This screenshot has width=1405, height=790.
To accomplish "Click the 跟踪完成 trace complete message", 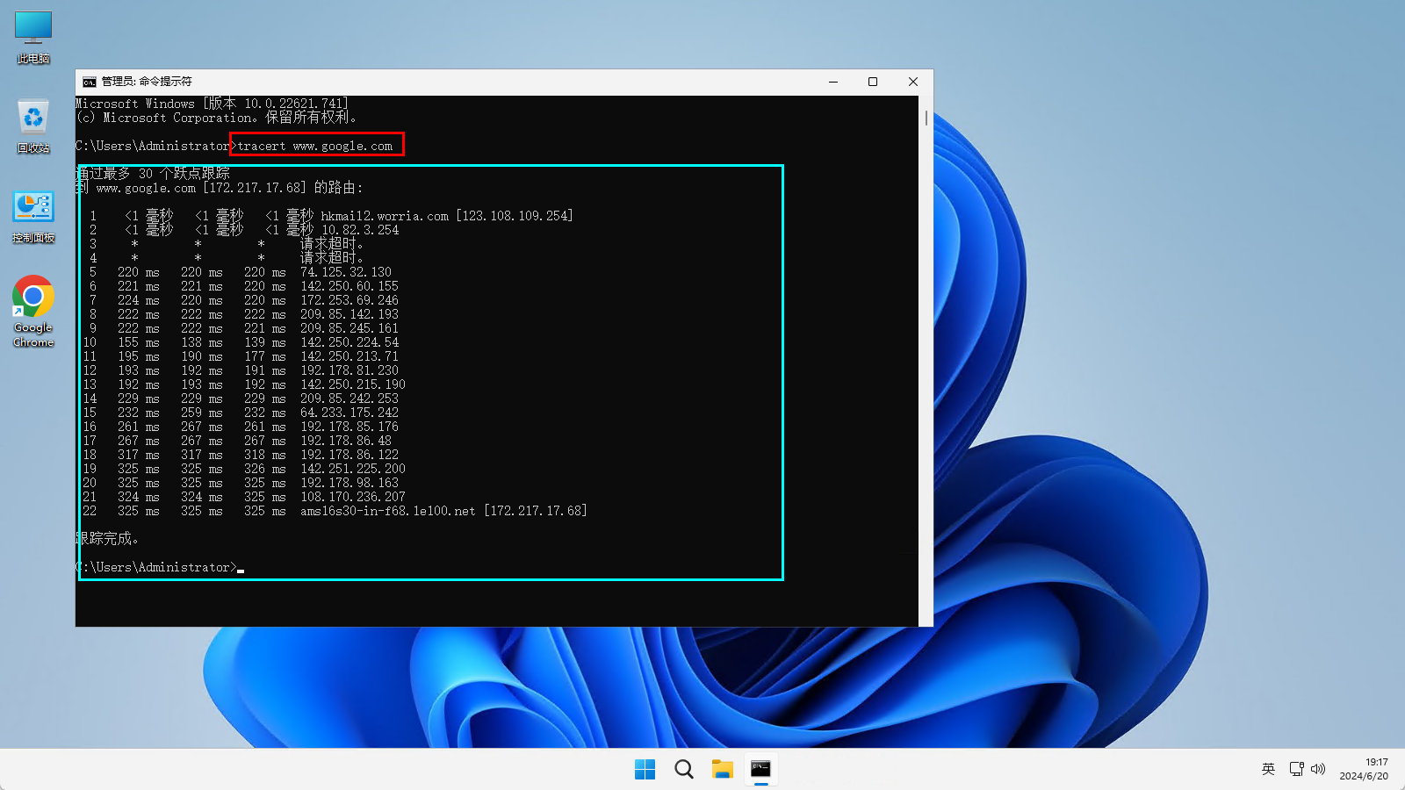I will click(107, 539).
